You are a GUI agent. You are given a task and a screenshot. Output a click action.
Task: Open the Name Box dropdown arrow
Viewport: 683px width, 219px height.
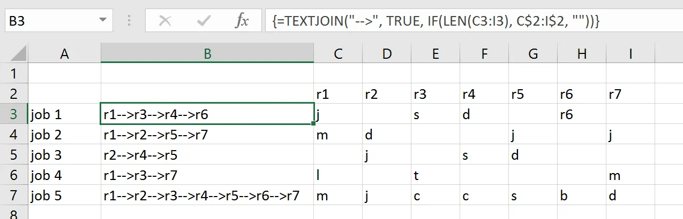(102, 21)
